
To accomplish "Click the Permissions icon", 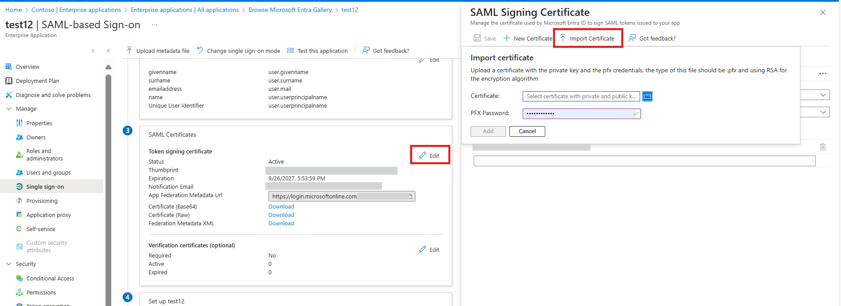I will point(19,292).
